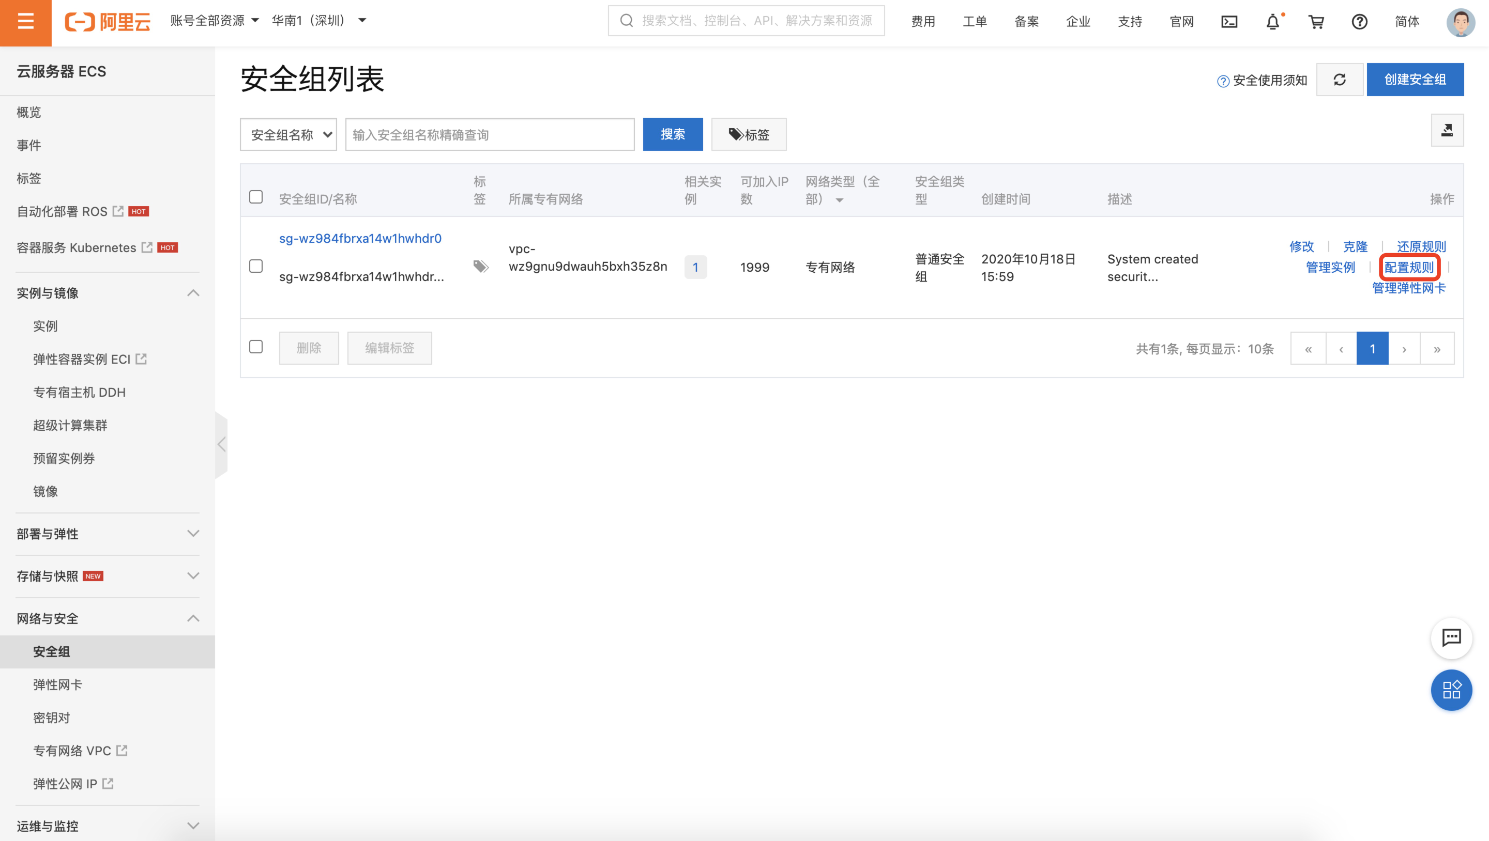Click external link icon beside 专有网络 VPC
Screen dimensions: 1489x841
pos(121,750)
